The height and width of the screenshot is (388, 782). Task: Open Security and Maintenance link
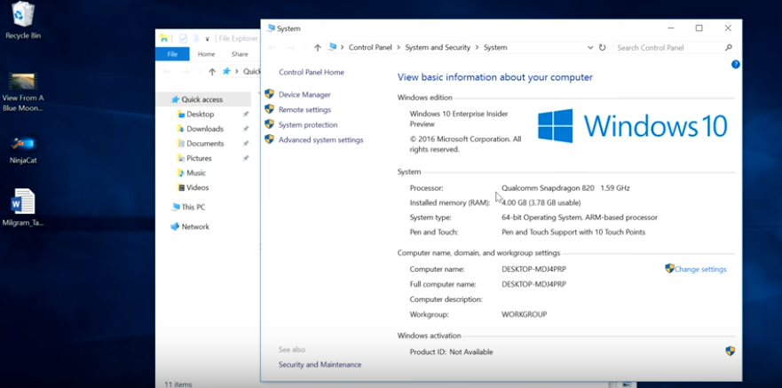[320, 365]
